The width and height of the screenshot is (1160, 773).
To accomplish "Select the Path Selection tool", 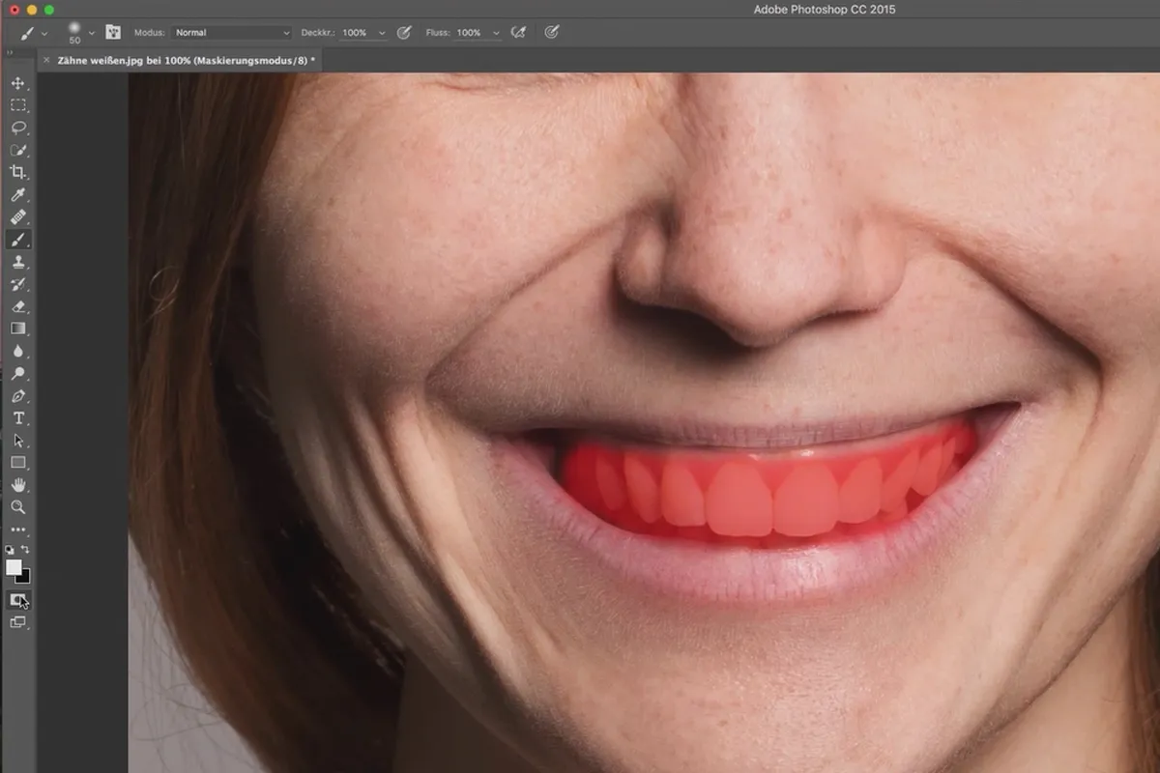I will click(18, 441).
